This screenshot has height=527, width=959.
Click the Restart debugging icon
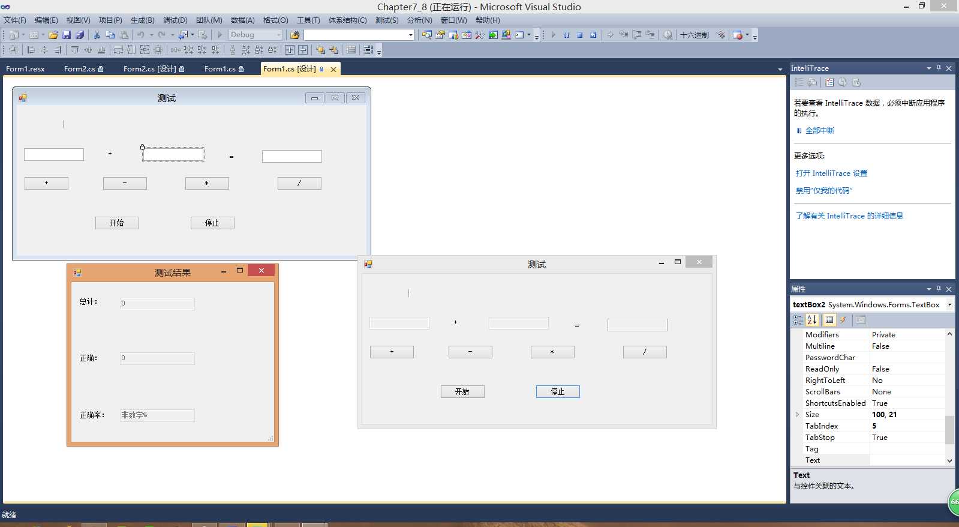coord(593,35)
